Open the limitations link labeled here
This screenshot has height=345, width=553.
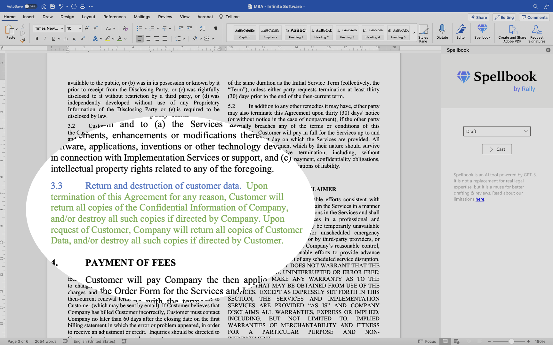tap(479, 199)
